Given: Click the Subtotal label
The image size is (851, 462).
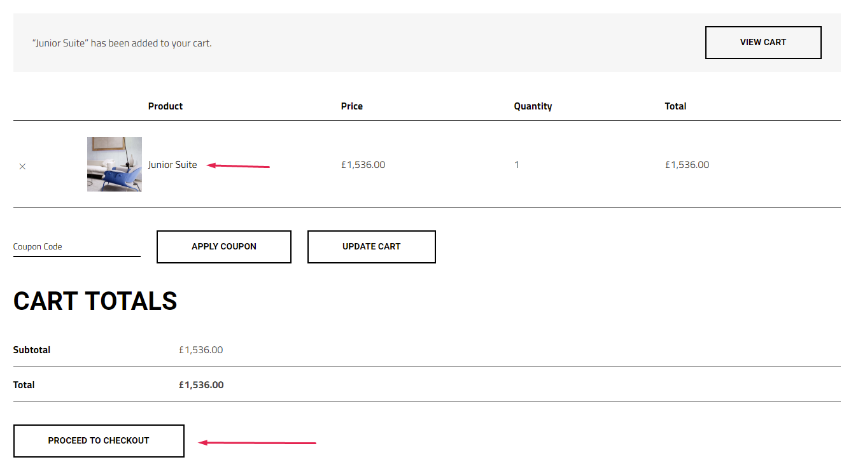Looking at the screenshot, I should [32, 350].
